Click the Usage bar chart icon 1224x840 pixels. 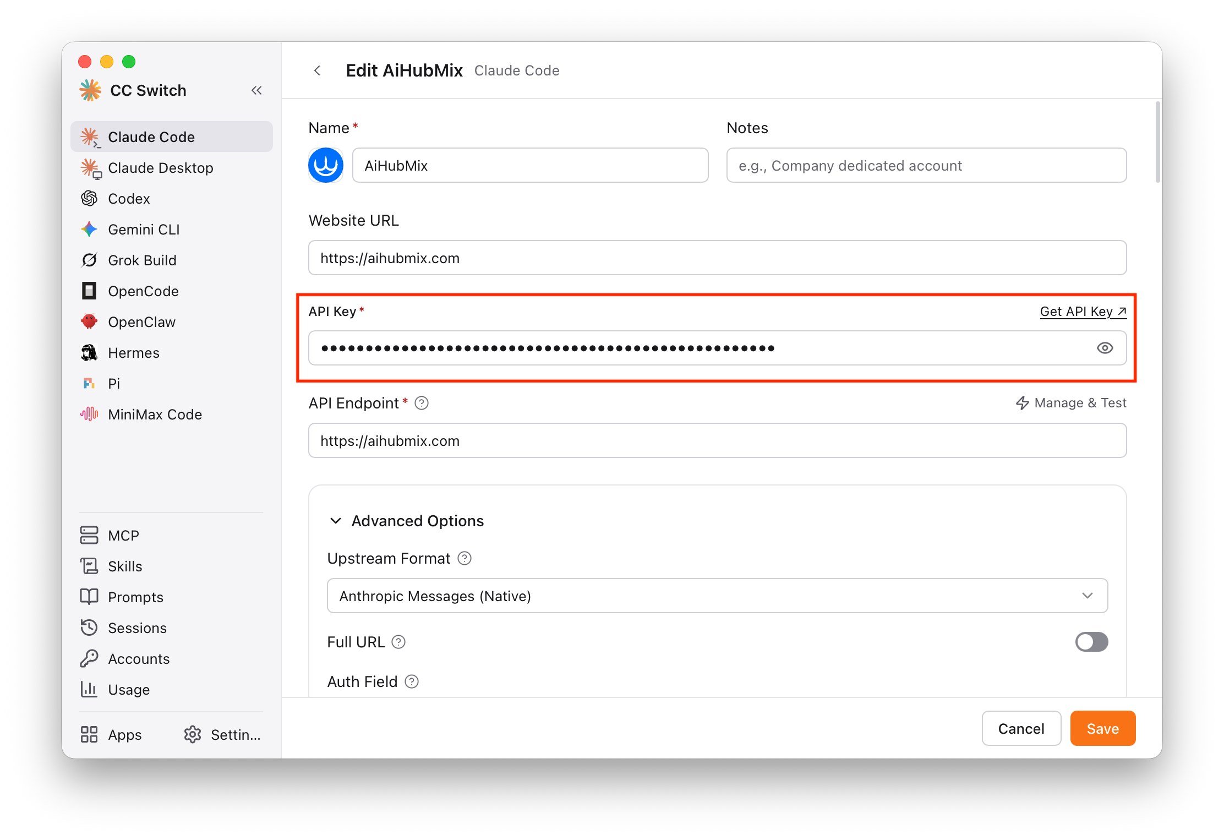tap(89, 689)
